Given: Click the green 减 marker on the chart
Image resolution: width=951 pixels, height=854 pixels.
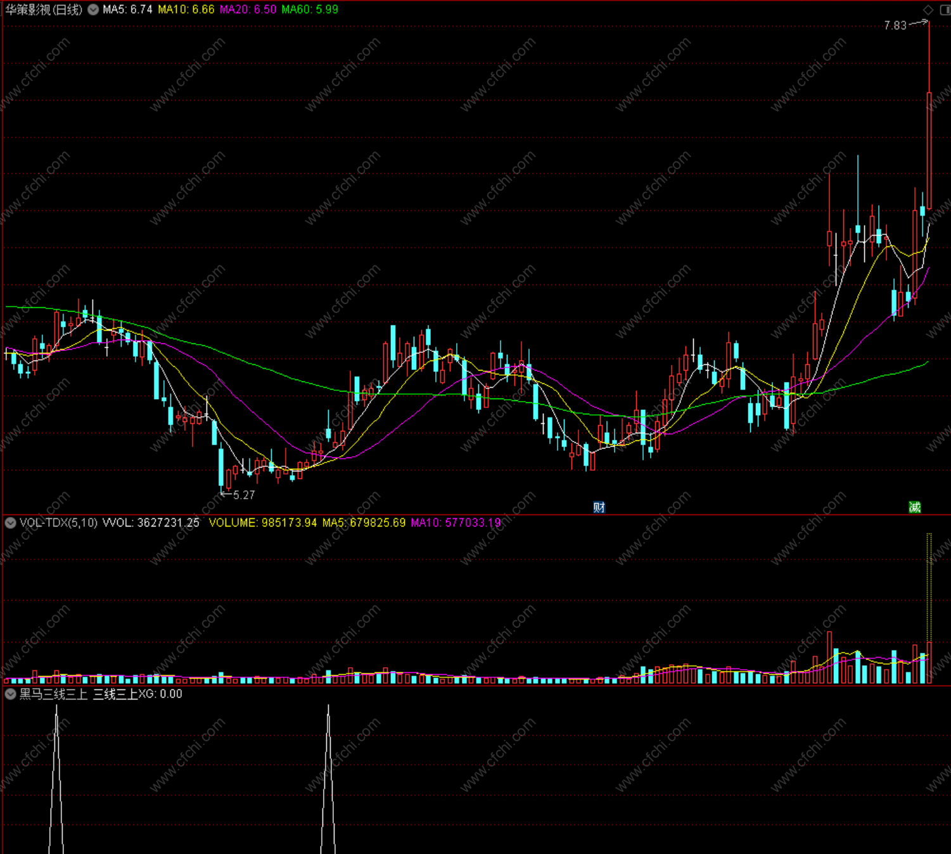Looking at the screenshot, I should click(914, 507).
